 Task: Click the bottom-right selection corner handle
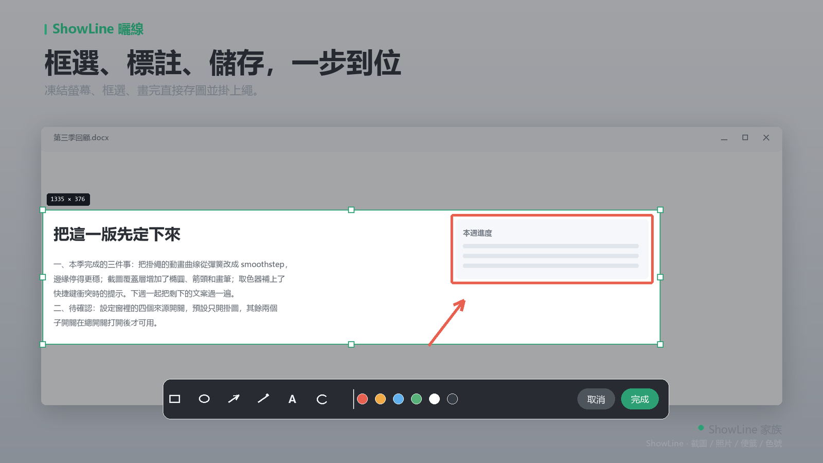tap(660, 345)
